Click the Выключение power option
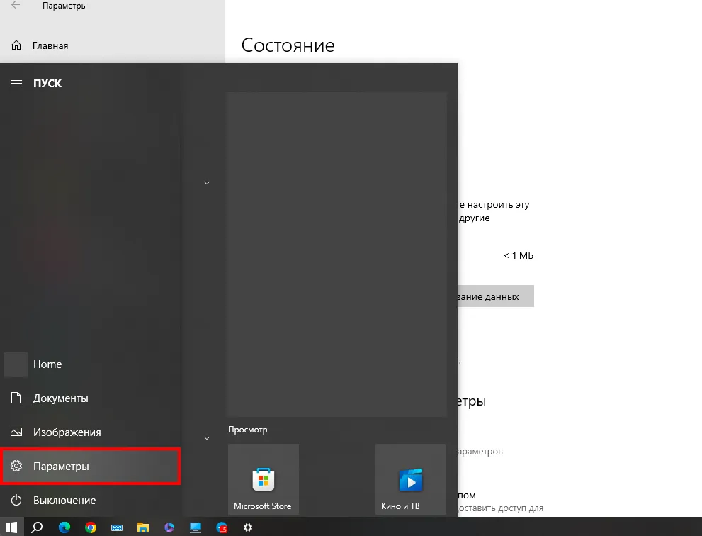This screenshot has width=702, height=536. pos(91,501)
